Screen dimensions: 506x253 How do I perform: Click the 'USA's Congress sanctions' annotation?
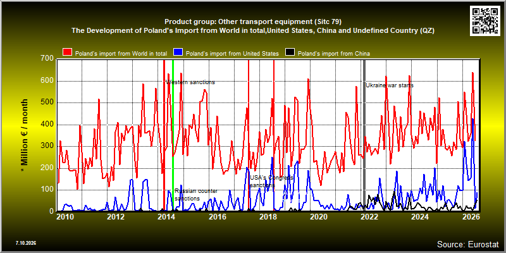click(x=271, y=182)
